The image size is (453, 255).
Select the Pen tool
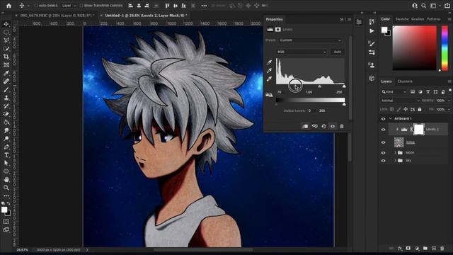(6, 147)
